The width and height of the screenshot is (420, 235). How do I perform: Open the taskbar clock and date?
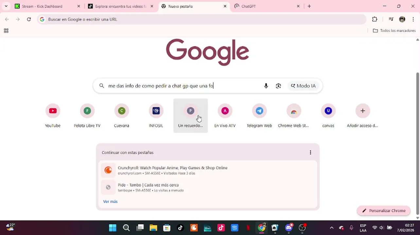pyautogui.click(x=405, y=228)
